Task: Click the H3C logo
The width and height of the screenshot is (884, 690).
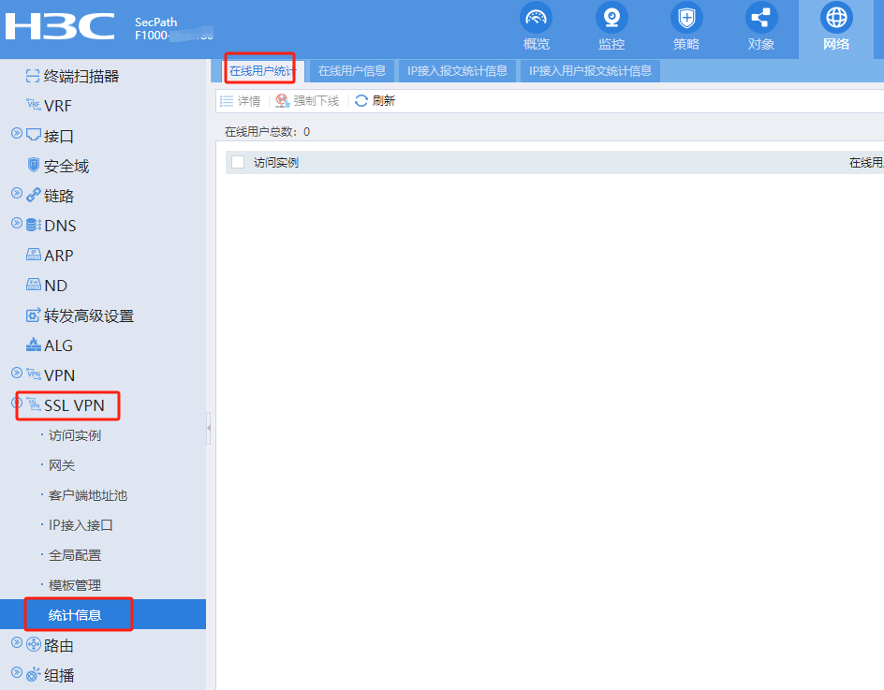Action: click(60, 26)
